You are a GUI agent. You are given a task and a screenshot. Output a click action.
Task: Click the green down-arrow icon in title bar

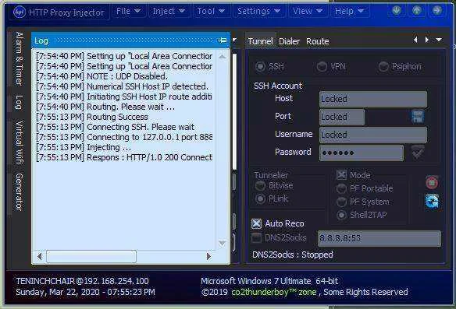coord(397,10)
